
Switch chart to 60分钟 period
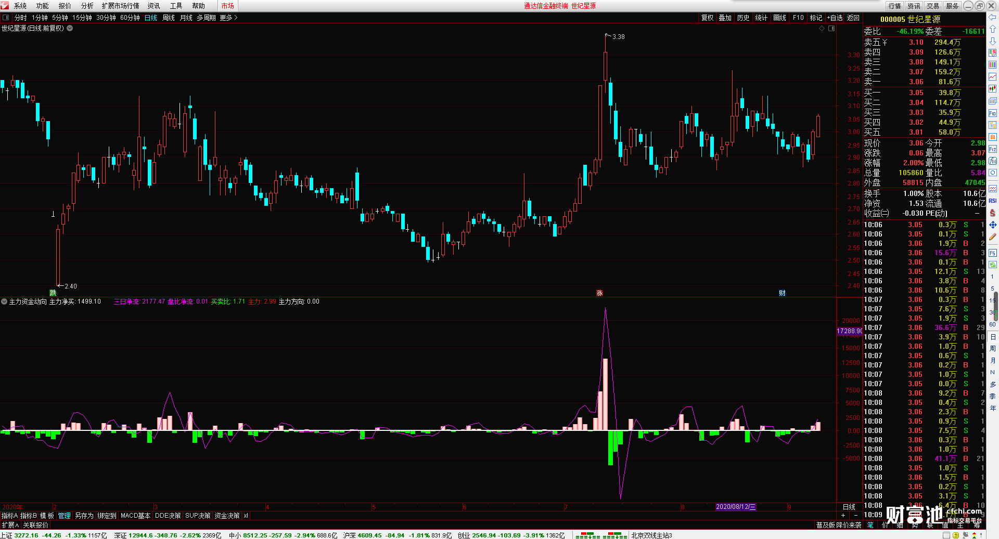point(130,18)
